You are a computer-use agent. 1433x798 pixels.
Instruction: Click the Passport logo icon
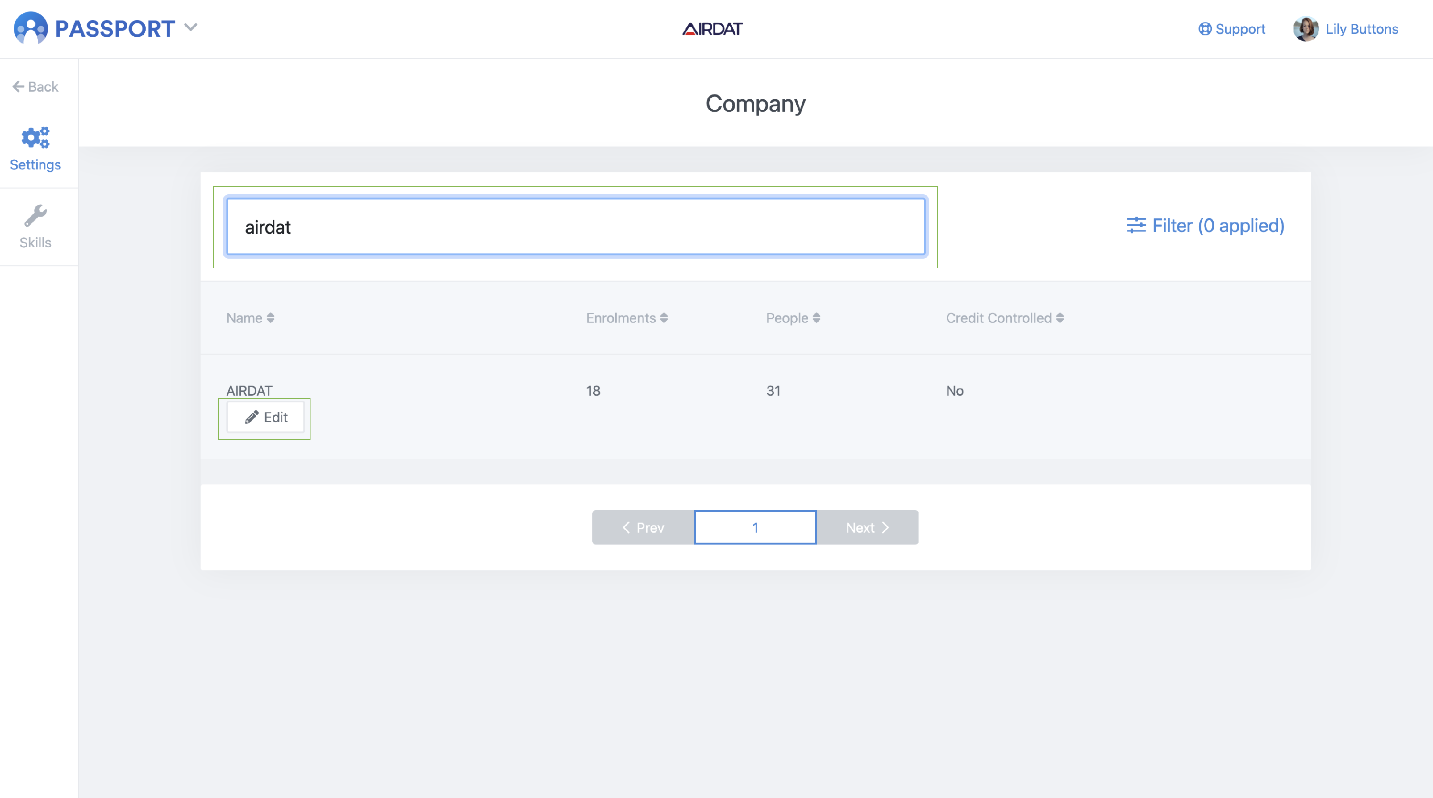click(31, 28)
